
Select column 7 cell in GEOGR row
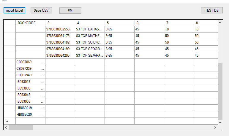click(x=179, y=49)
